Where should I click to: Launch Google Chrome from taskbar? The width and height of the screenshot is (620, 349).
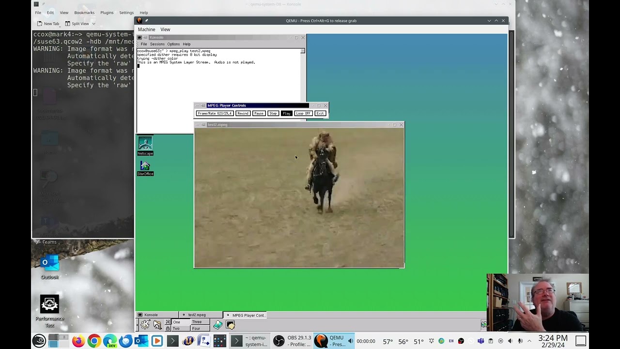click(x=93, y=341)
